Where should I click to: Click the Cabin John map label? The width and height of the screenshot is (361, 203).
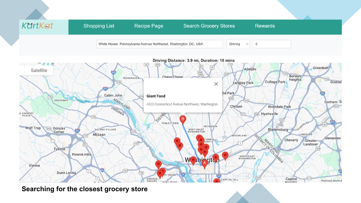point(113,95)
